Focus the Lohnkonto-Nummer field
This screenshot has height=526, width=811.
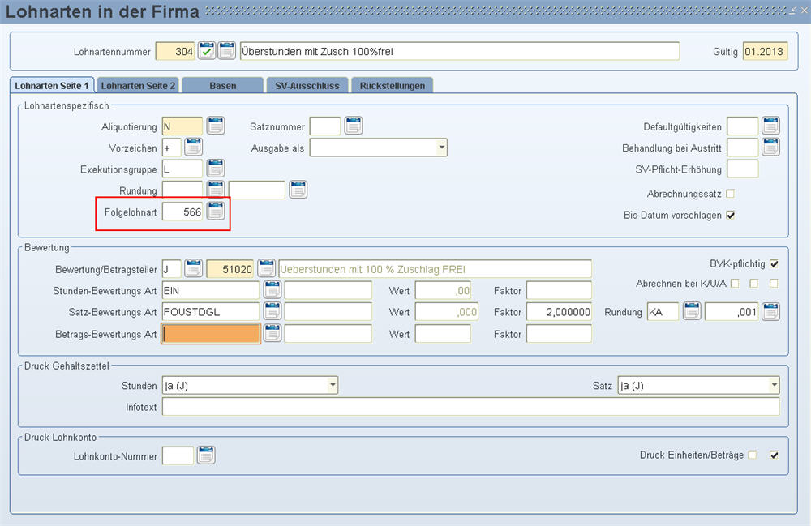click(x=178, y=455)
